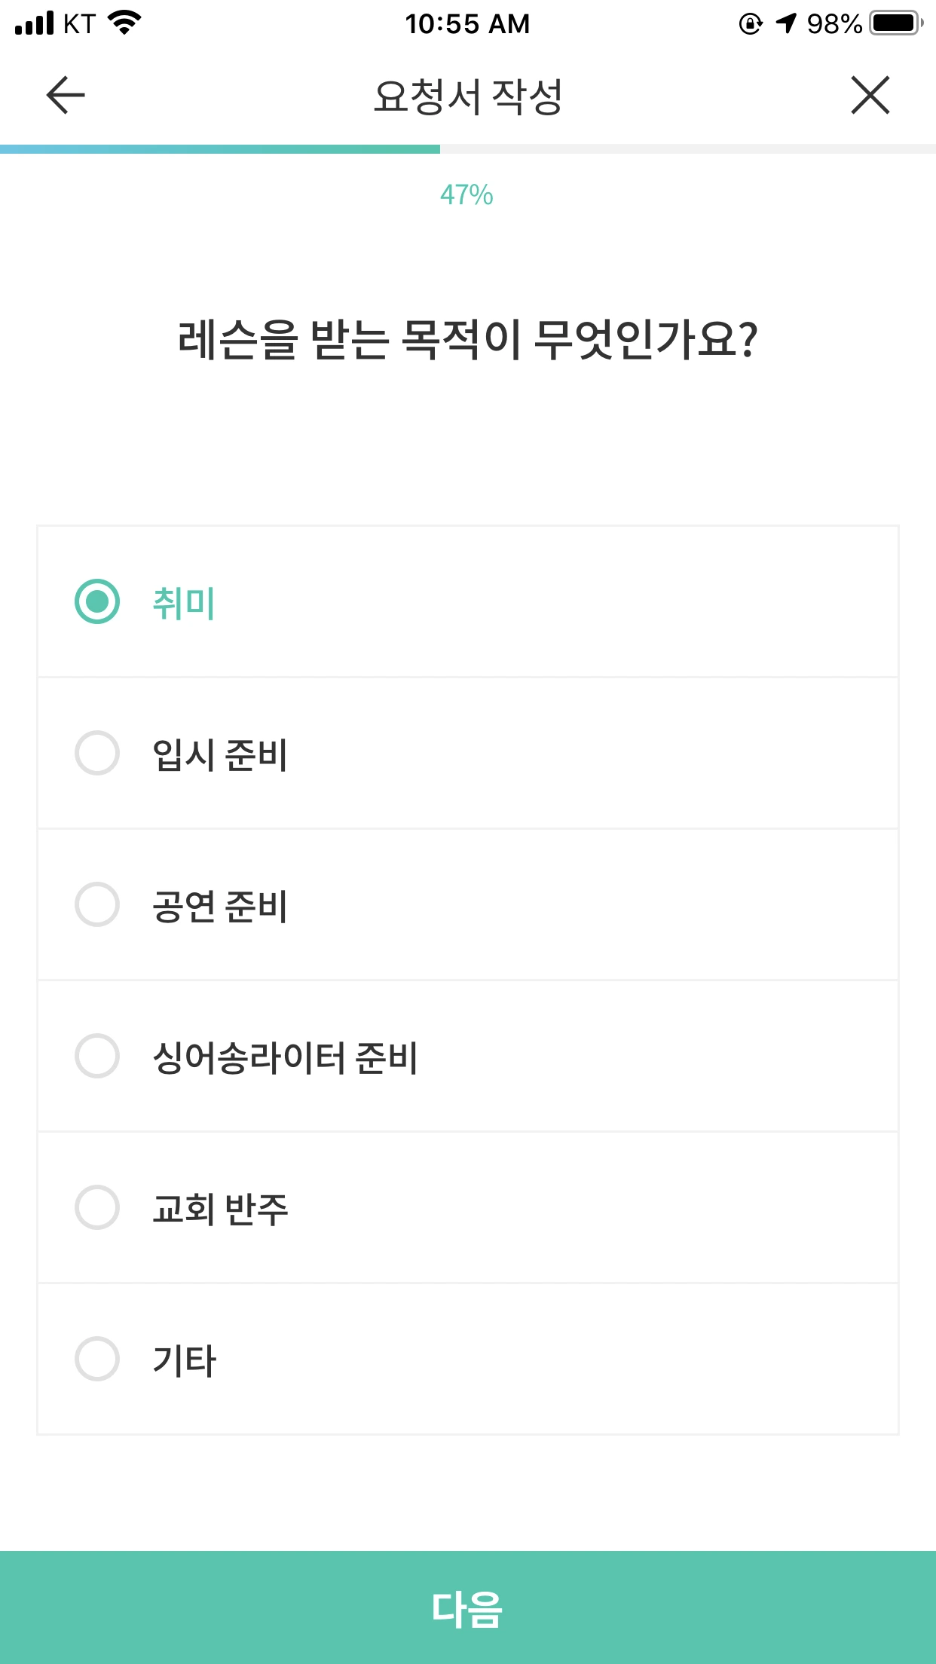
Task: Tap the 싱어송라이터 준비 label text
Action: click(x=285, y=1057)
